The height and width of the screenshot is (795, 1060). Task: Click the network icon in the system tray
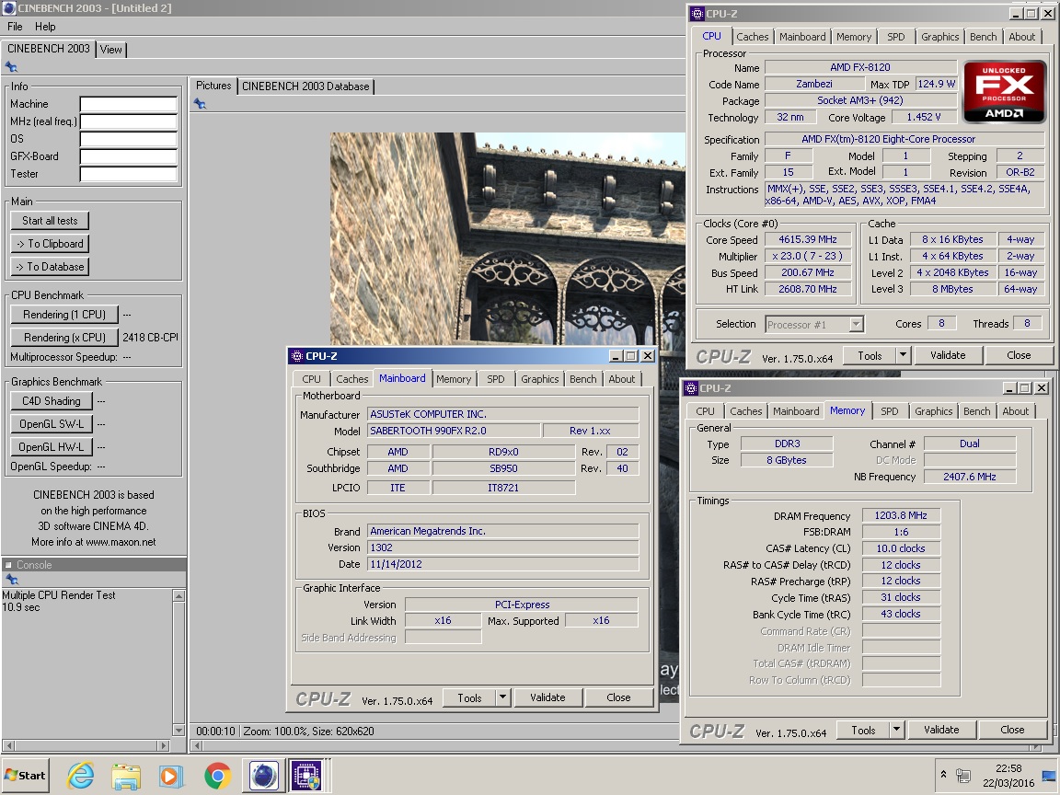pos(963,776)
